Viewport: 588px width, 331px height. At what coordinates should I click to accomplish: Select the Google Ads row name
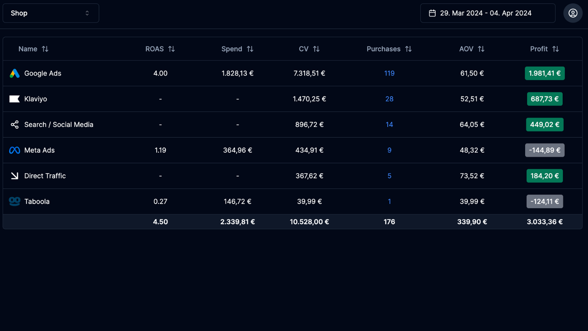click(43, 73)
